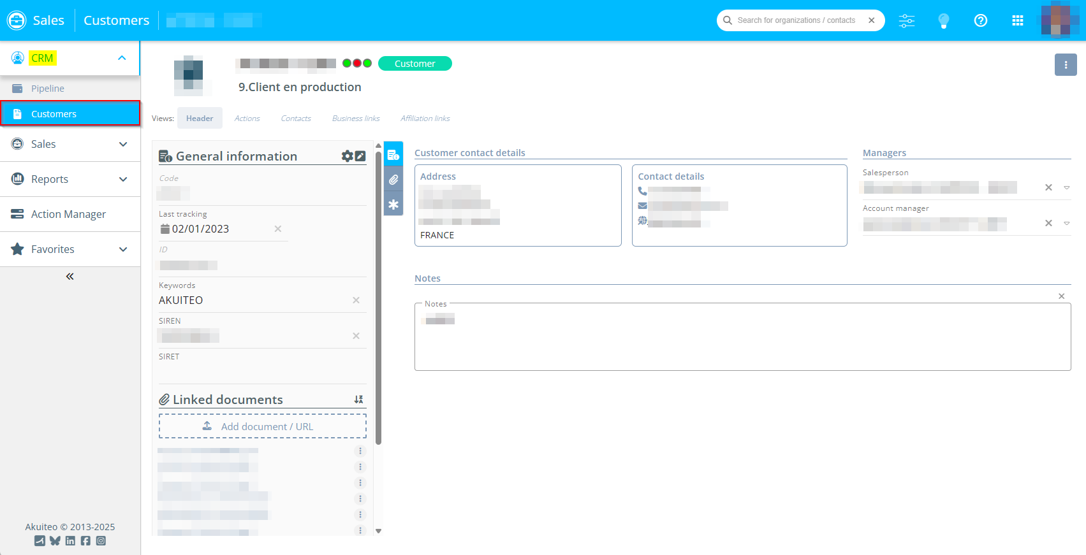
Task: Open the Business links view tab
Action: [356, 119]
